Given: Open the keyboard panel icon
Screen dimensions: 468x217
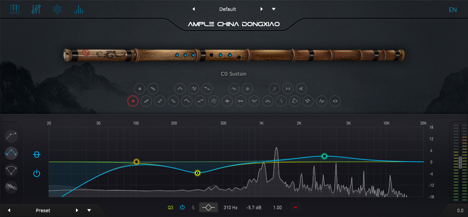Looking at the screenshot, I should click(x=15, y=9).
